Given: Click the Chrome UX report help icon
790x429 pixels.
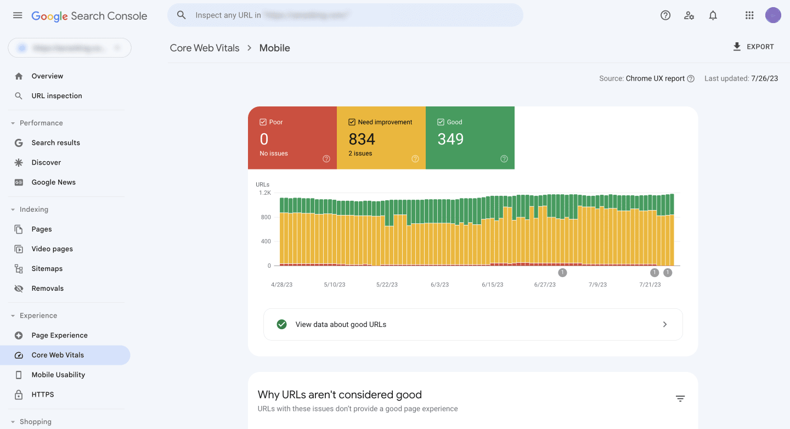Looking at the screenshot, I should 691,79.
